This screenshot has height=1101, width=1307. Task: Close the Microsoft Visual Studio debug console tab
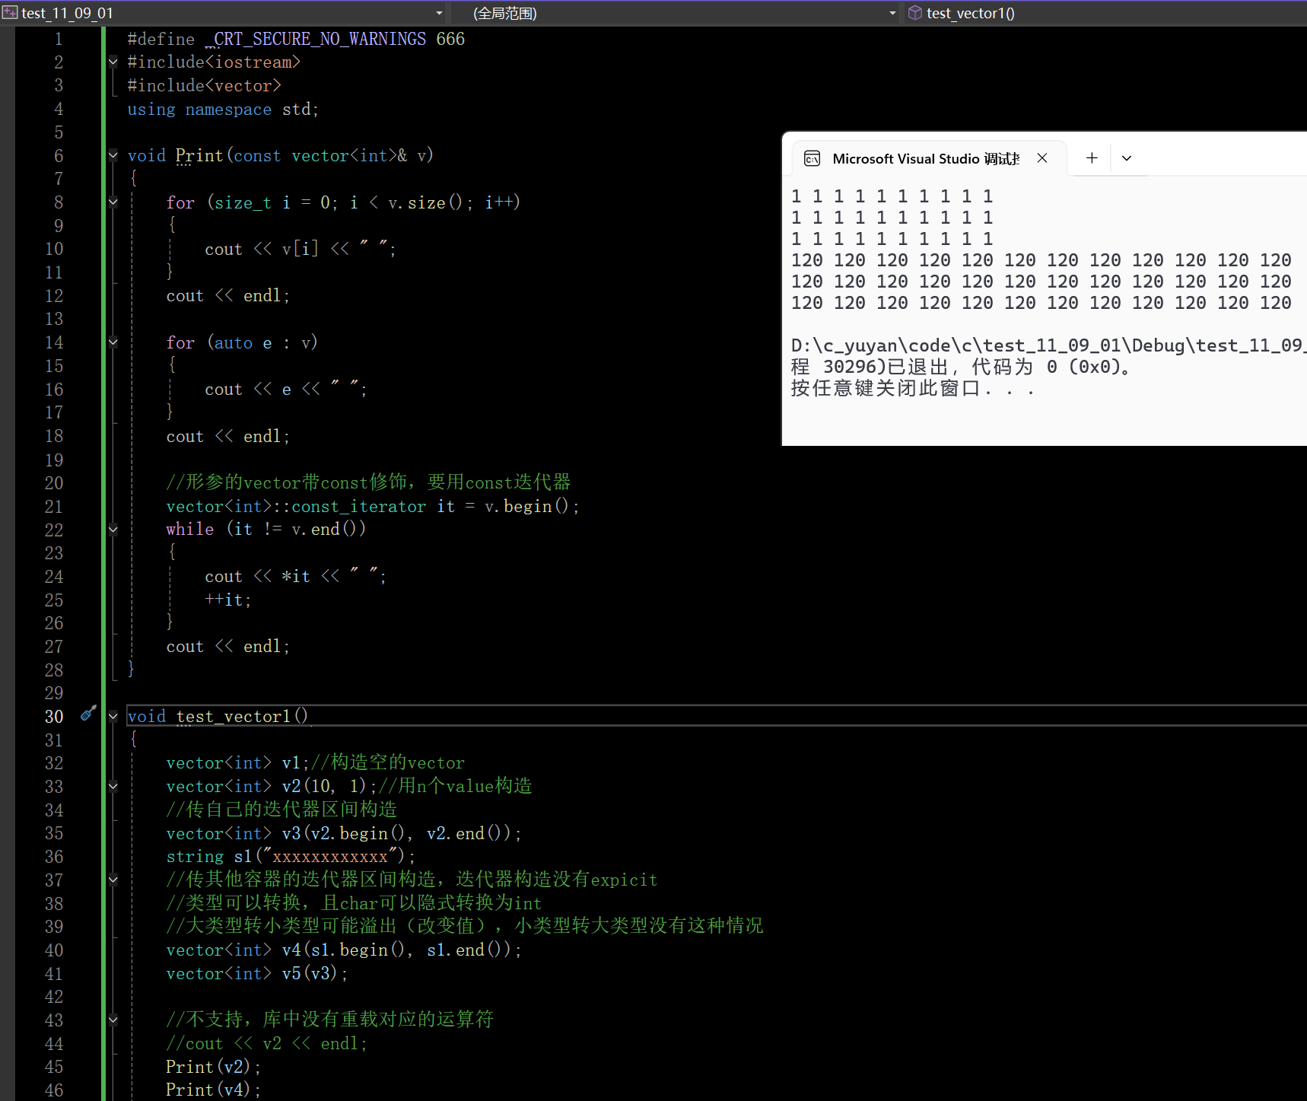pos(1042,158)
